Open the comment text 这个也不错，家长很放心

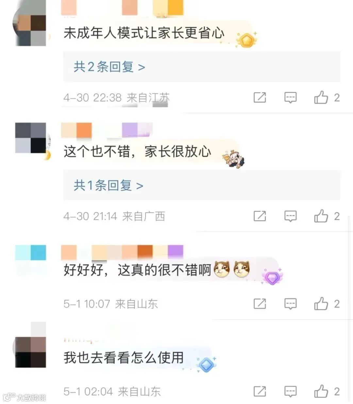[137, 151]
